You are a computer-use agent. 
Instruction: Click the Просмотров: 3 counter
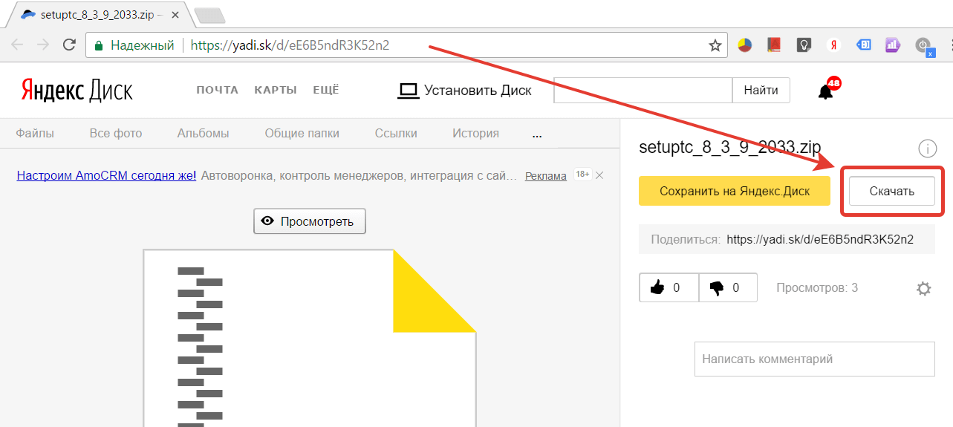pyautogui.click(x=817, y=287)
